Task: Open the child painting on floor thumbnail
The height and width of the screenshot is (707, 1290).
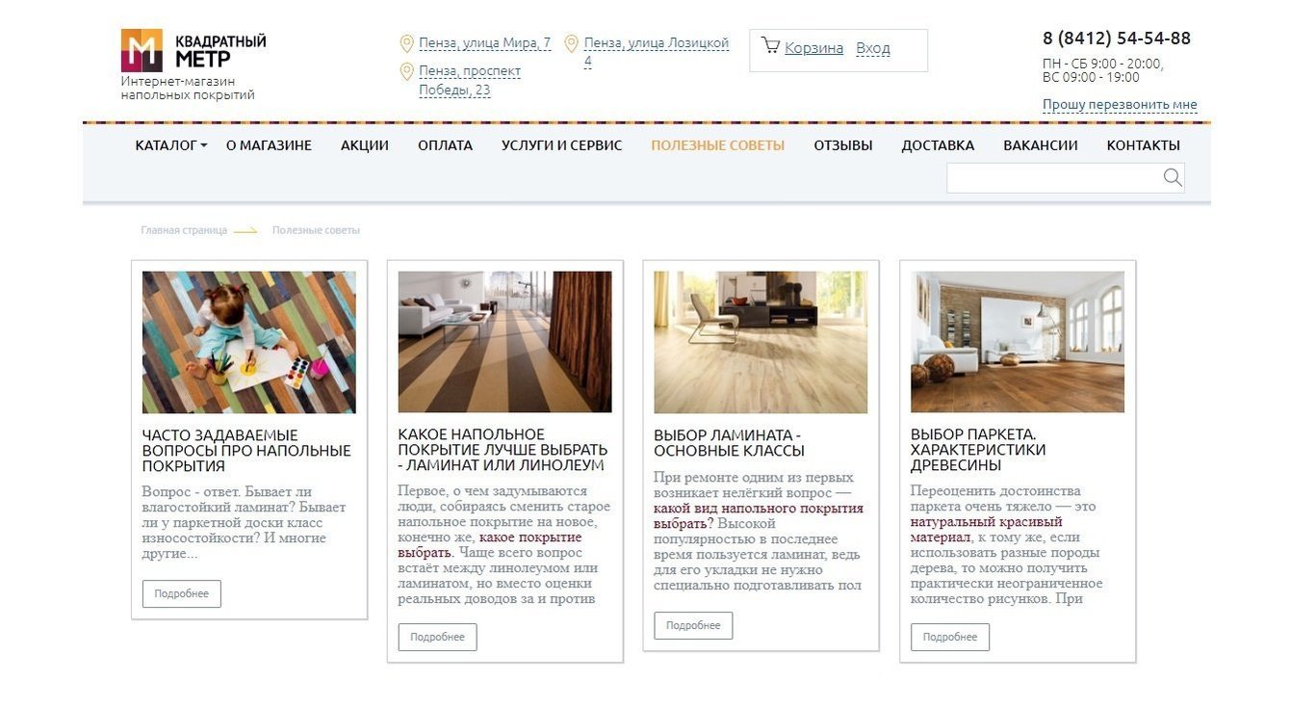Action: pyautogui.click(x=249, y=342)
